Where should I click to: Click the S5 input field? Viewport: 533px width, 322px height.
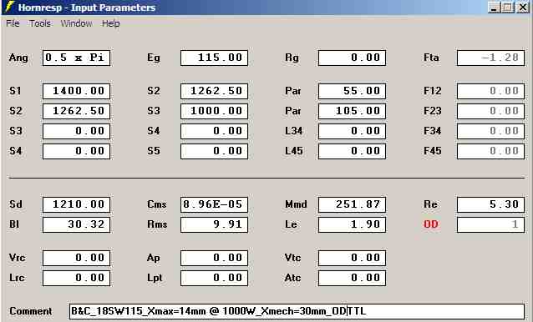pyautogui.click(x=215, y=151)
